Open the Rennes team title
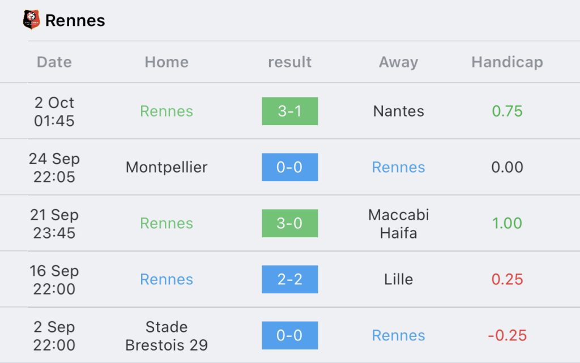Screen dimensions: 580x363 [x=75, y=20]
